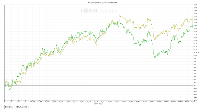Click the x-axis tick label 51,024
Screen dimensions: 203x111
coord(145,102)
